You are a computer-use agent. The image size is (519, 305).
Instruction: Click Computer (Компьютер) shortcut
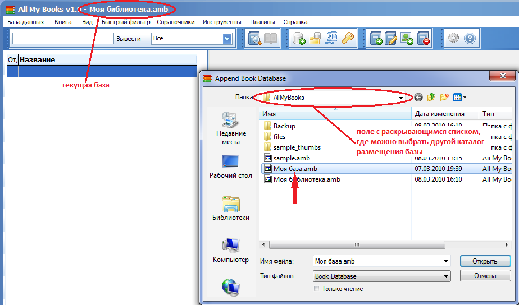point(231,251)
